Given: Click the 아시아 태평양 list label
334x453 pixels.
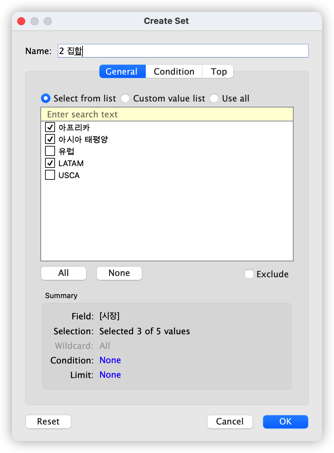Looking at the screenshot, I should click(83, 139).
